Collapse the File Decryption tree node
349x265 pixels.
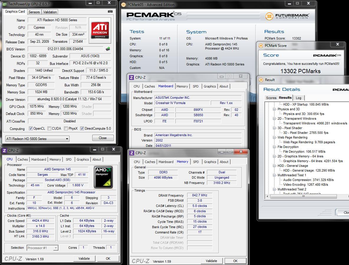pos(274,147)
